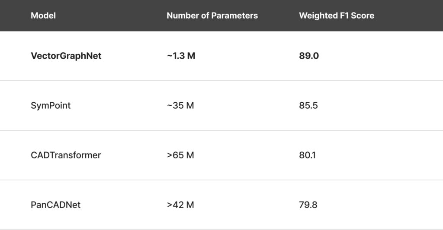Click the >65 M parameters value

click(x=180, y=155)
